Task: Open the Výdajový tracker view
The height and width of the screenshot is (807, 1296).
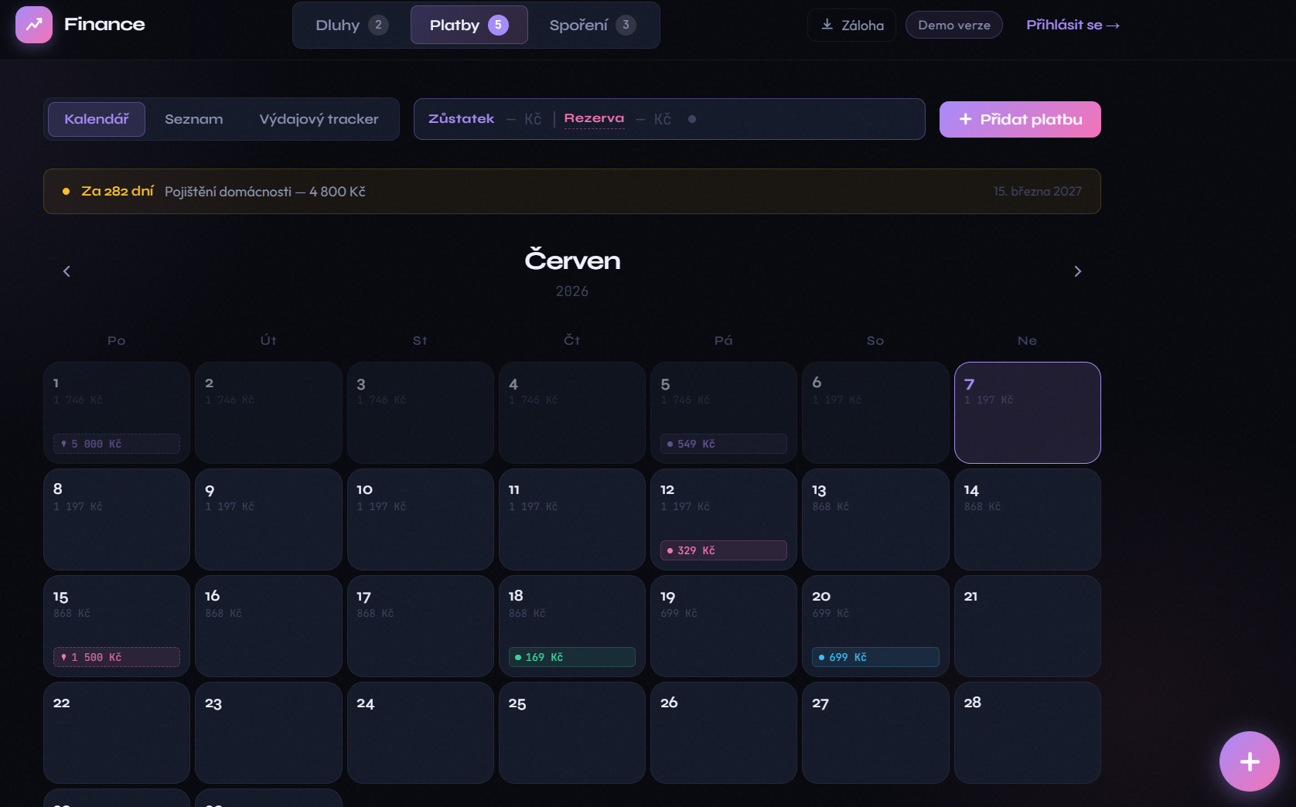Action: pyautogui.click(x=319, y=119)
